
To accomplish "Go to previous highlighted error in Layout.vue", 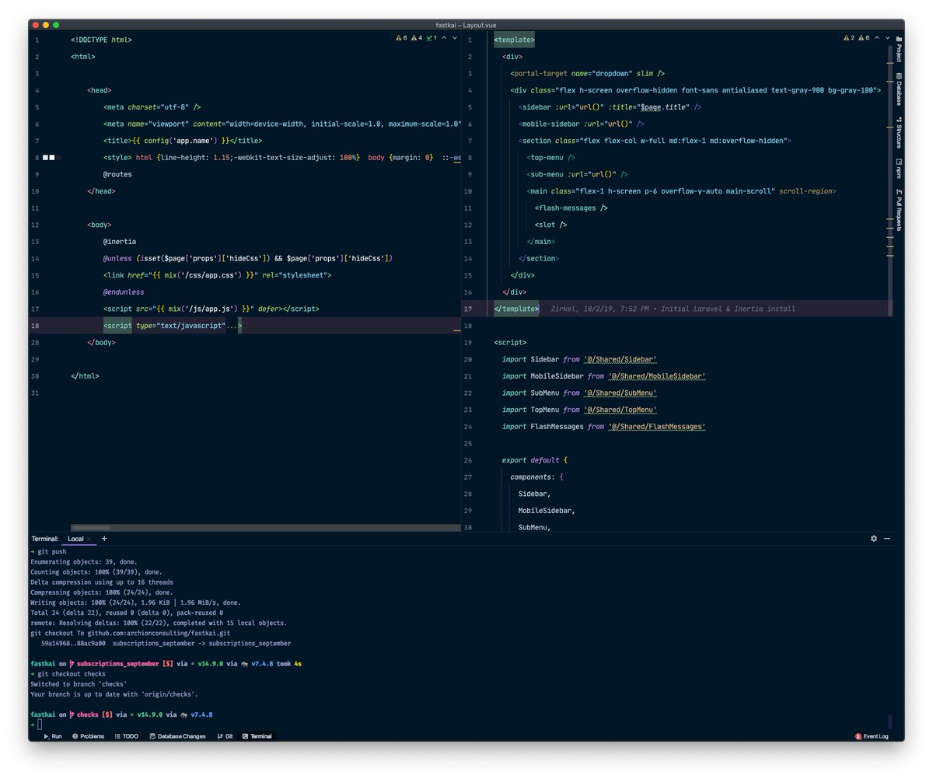I will (877, 38).
